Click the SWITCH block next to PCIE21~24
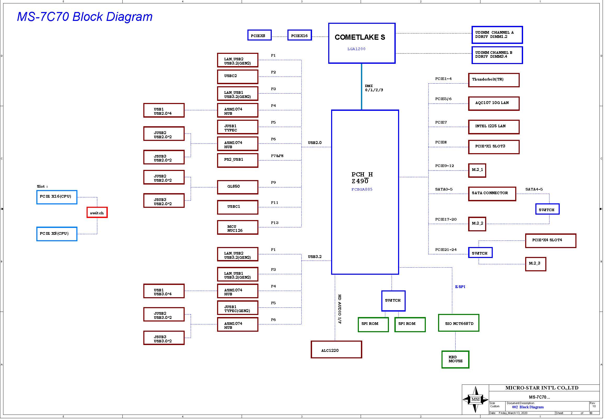 [480, 252]
